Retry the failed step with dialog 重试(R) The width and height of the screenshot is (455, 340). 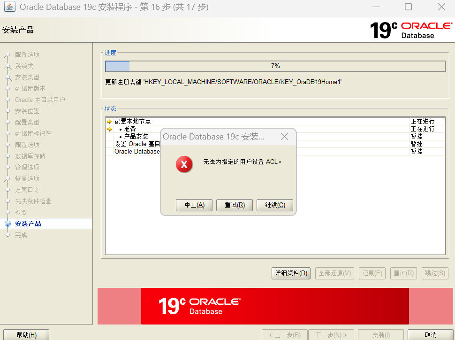(235, 205)
